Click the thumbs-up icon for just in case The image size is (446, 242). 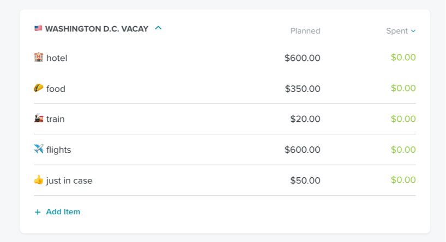pyautogui.click(x=38, y=179)
